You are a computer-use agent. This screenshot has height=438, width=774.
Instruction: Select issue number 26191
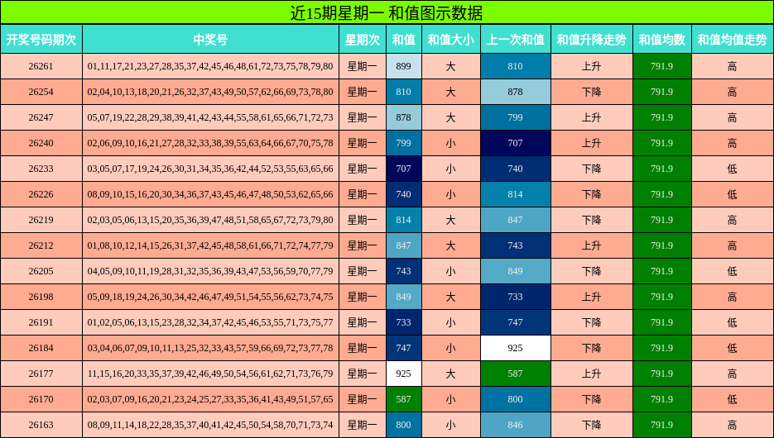(x=41, y=322)
